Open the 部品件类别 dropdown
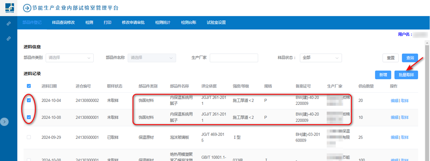This screenshot has height=161, width=430. click(70, 58)
